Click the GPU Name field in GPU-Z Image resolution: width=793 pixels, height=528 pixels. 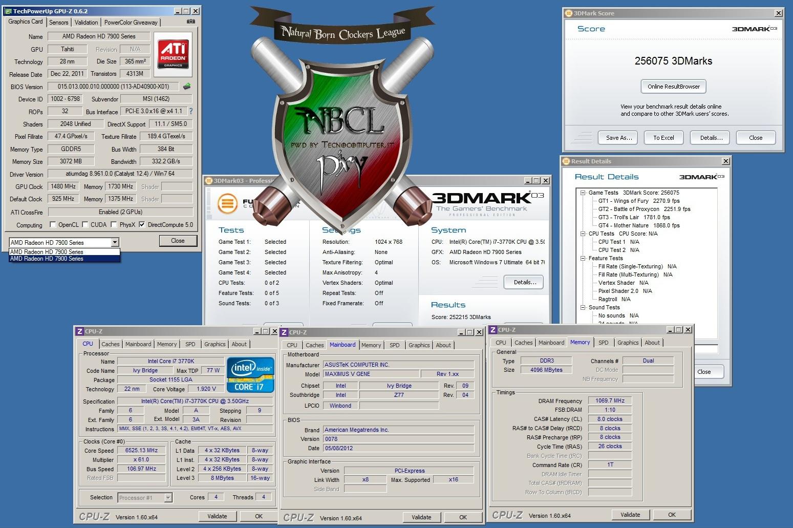(x=99, y=36)
